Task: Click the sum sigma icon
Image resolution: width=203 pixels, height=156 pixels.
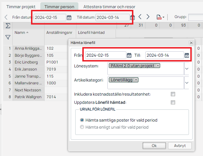Action: pyautogui.click(x=8, y=26)
